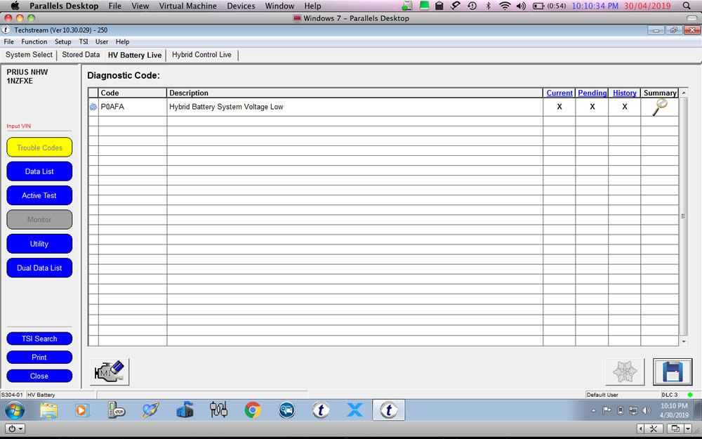Viewport: 702px width, 439px height.
Task: Click the History column header link
Action: [x=625, y=93]
